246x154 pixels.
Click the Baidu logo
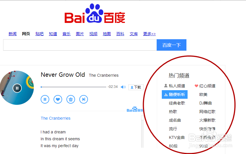95,14
